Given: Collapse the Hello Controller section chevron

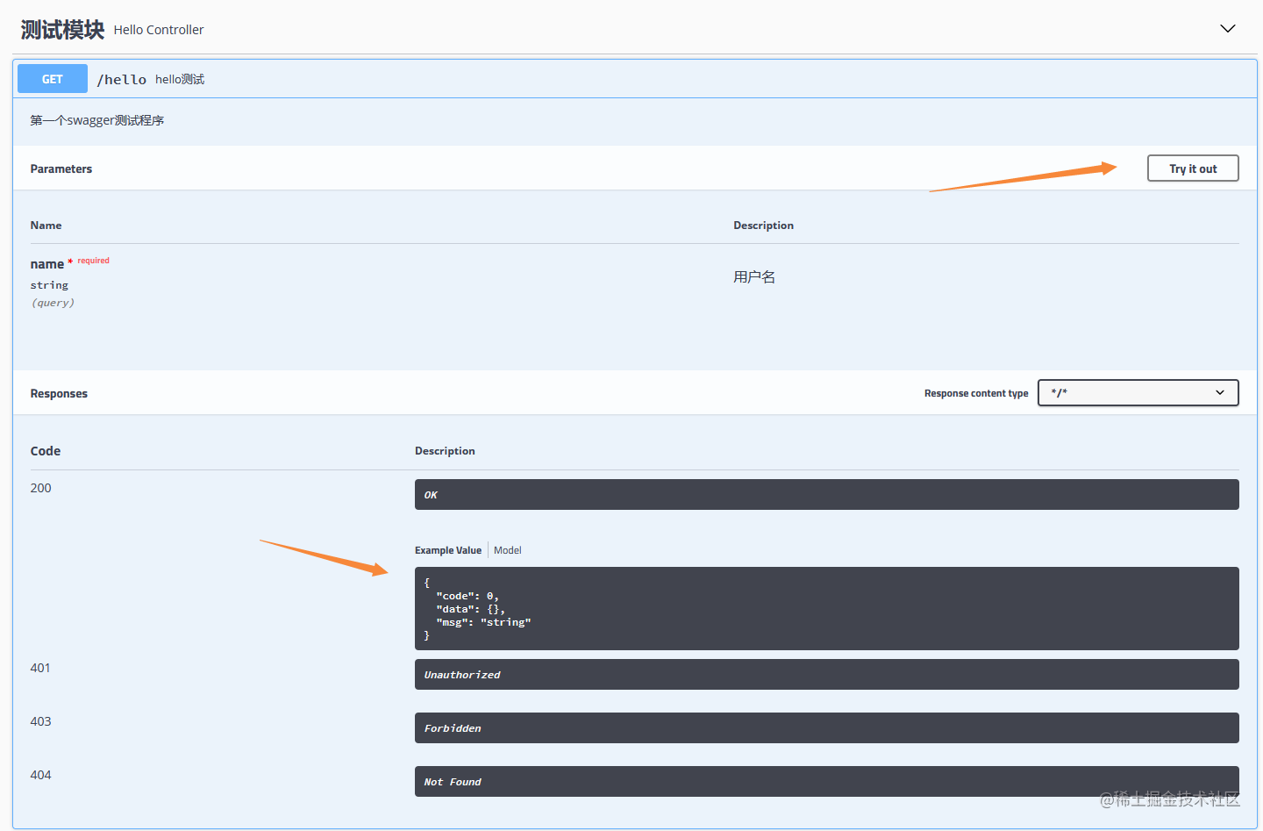Looking at the screenshot, I should pyautogui.click(x=1228, y=29).
